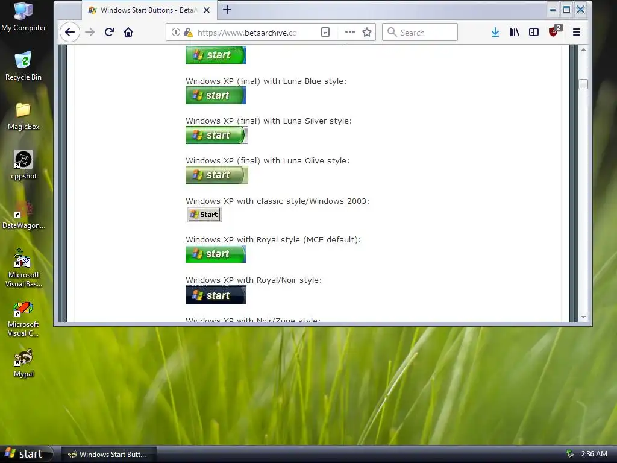Select the Recycle Bin desktop icon

coord(23,66)
